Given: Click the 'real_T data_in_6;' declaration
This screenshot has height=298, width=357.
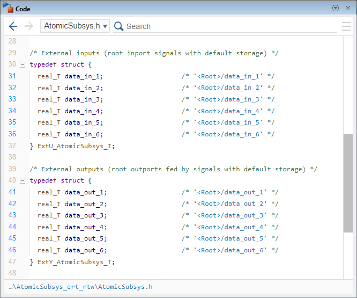Looking at the screenshot, I should tap(70, 135).
